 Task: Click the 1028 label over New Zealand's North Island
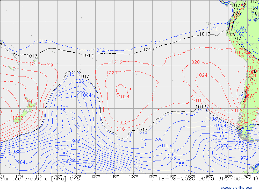pyautogui.click(x=28, y=101)
